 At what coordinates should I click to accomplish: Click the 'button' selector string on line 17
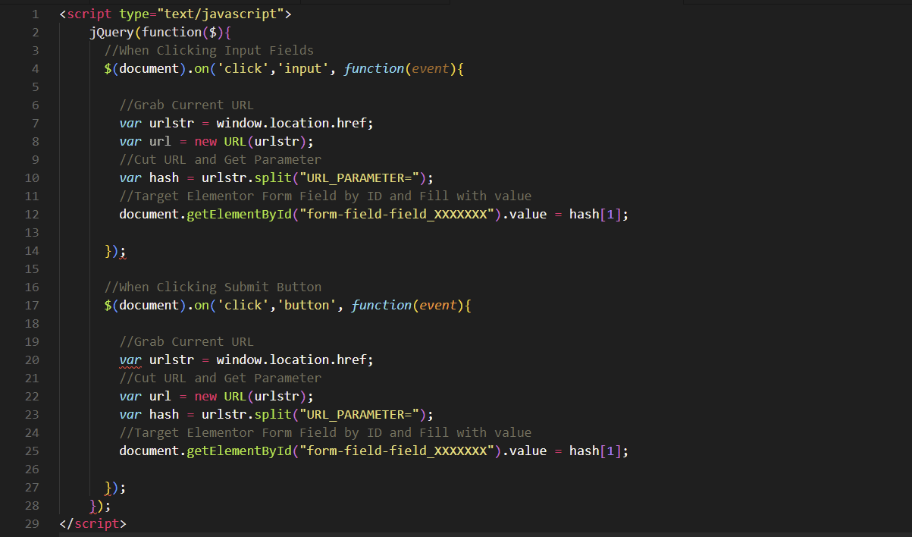pos(307,305)
